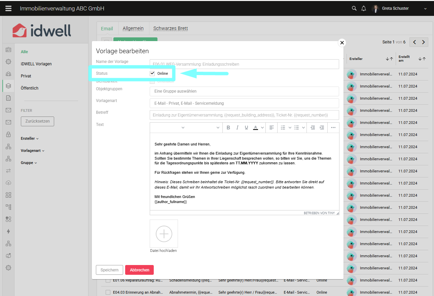The width and height of the screenshot is (434, 296).
Task: Open the Objektgruppen group selection field
Action: pyautogui.click(x=244, y=91)
